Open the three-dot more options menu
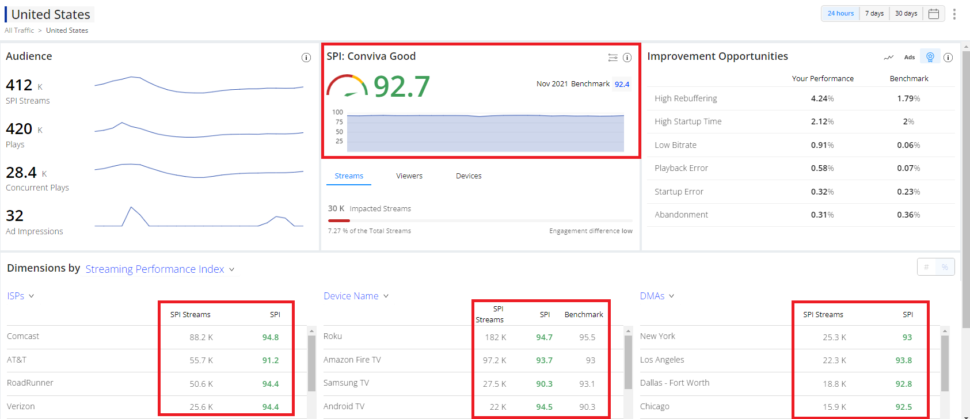Image resolution: width=970 pixels, height=419 pixels. pyautogui.click(x=954, y=14)
